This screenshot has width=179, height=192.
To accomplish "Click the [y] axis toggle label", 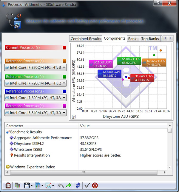I will 74,117.
